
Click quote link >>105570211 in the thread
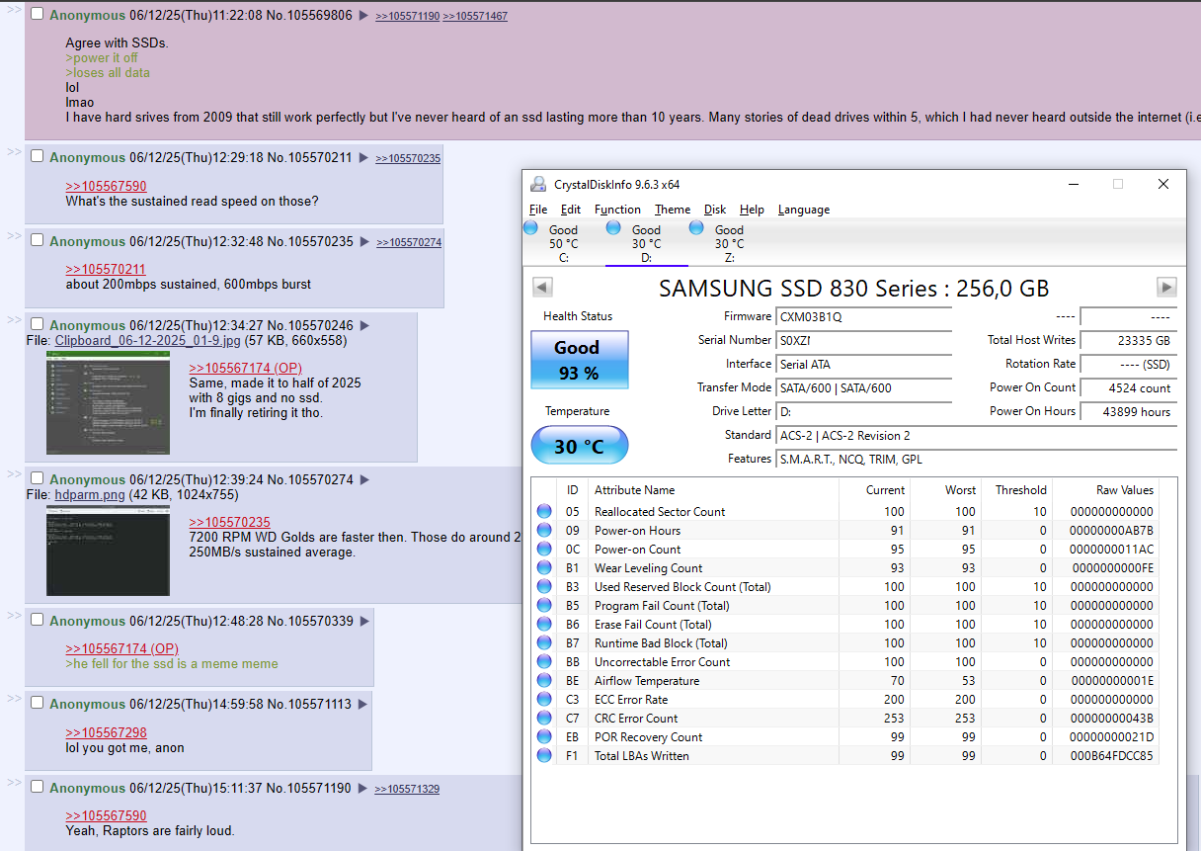point(106,269)
